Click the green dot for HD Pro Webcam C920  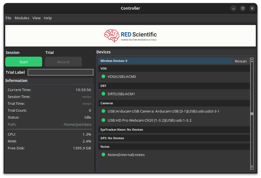click(104, 120)
